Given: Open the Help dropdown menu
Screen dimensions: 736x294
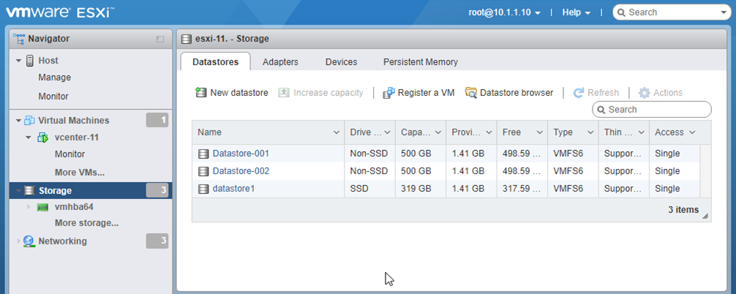Looking at the screenshot, I should 576,12.
